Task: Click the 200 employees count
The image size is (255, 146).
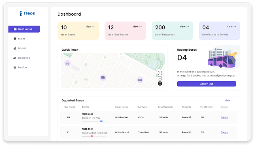Action: (x=160, y=27)
